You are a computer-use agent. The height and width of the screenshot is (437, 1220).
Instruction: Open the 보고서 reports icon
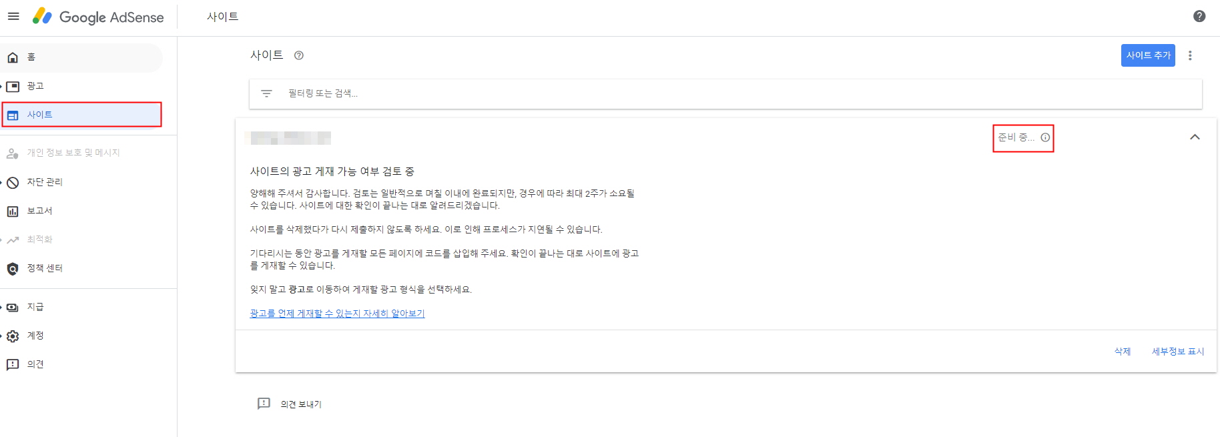click(x=12, y=210)
